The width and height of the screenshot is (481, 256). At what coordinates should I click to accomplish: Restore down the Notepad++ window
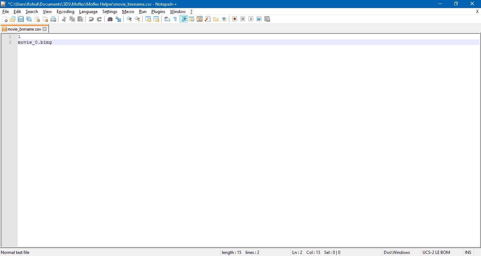(456, 4)
